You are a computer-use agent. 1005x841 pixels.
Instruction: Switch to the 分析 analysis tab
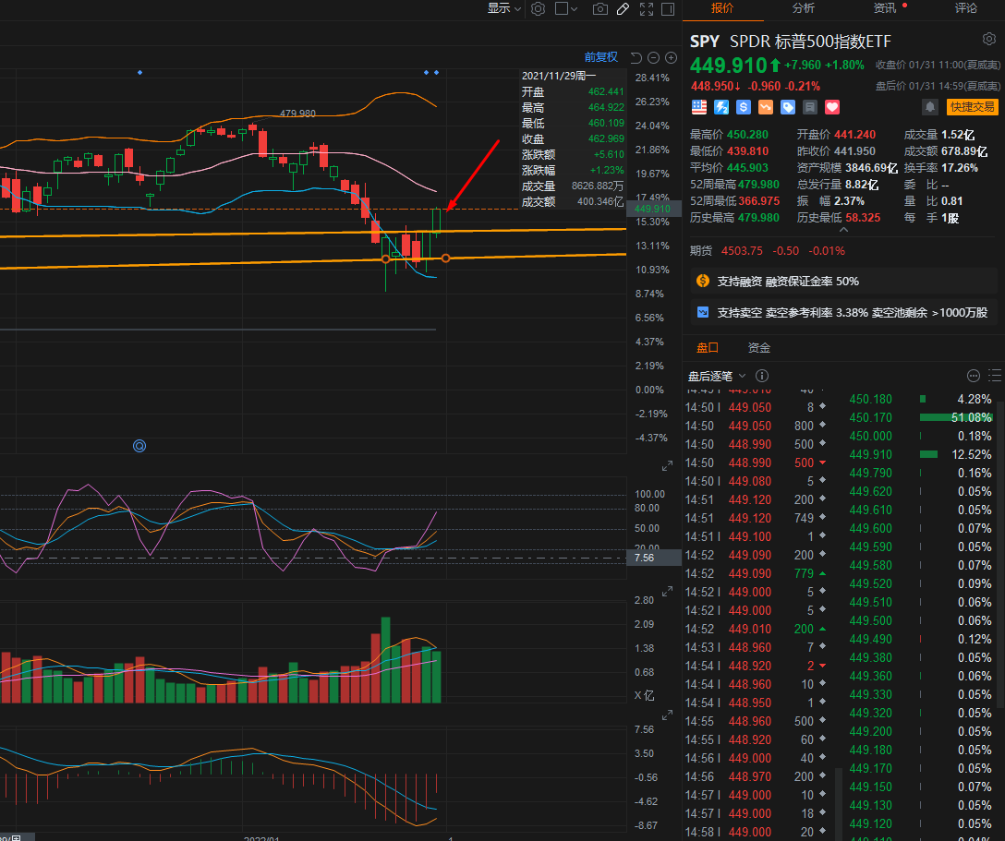pyautogui.click(x=803, y=8)
